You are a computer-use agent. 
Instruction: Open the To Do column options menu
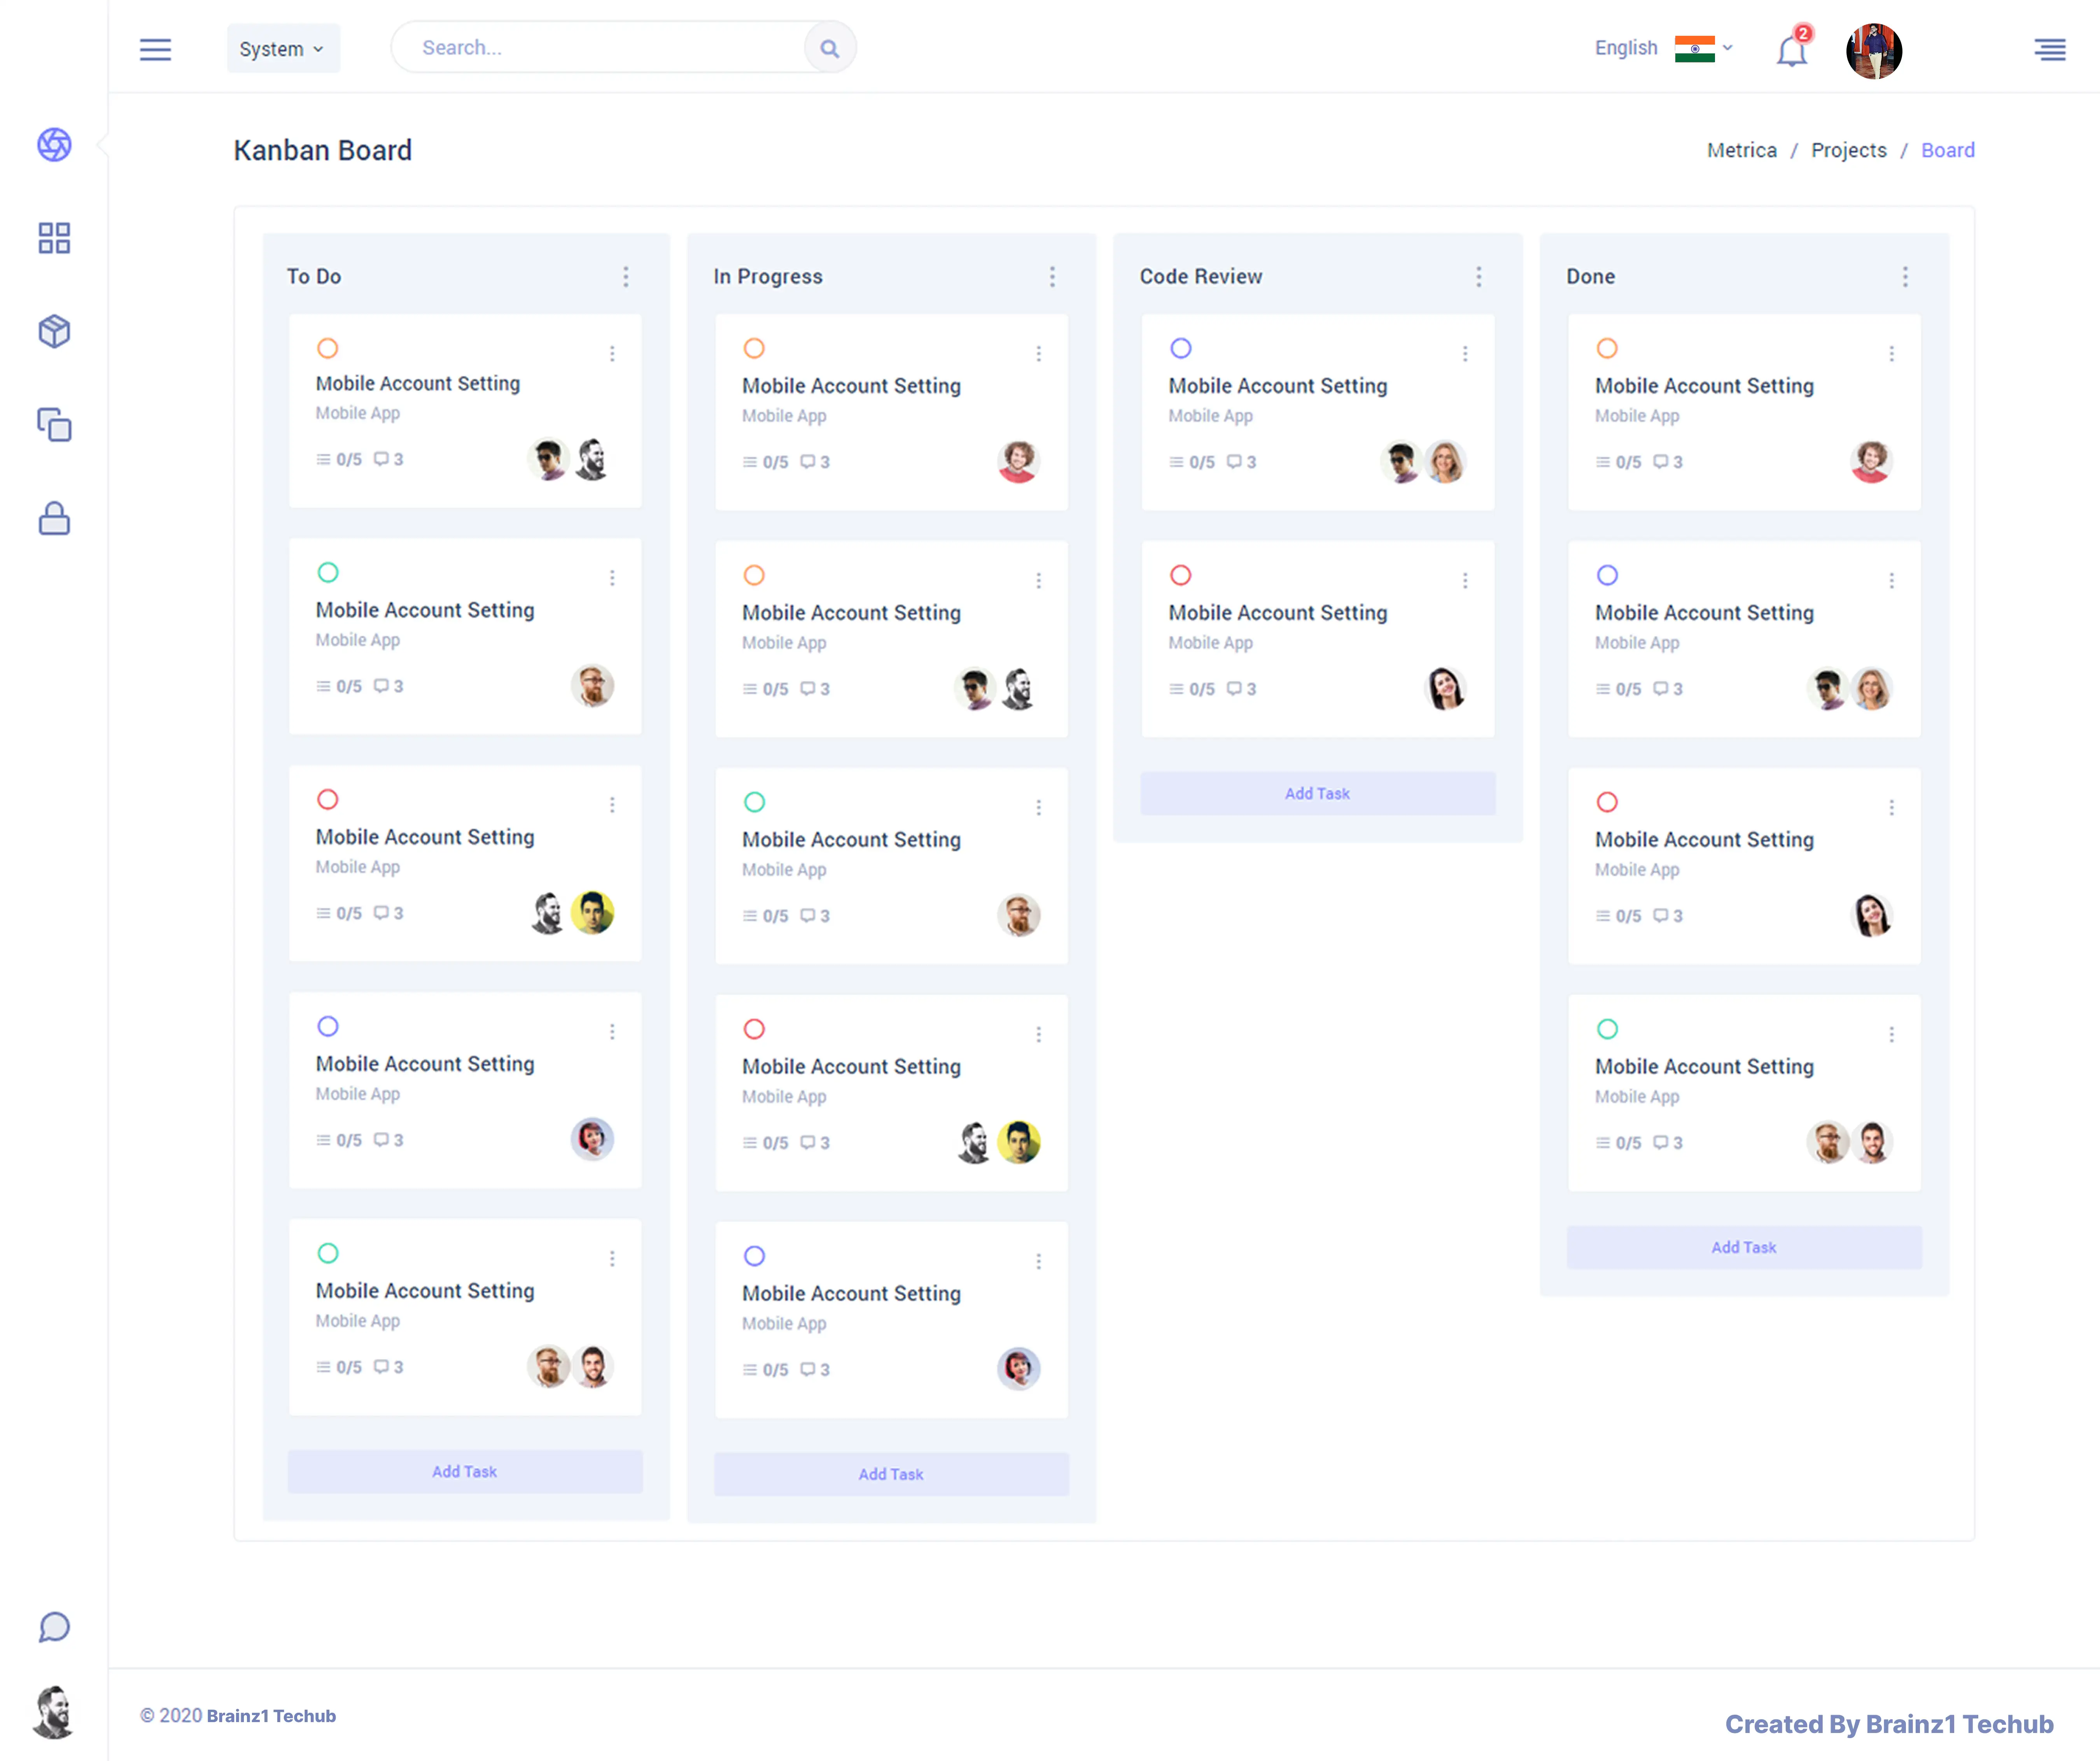click(626, 276)
